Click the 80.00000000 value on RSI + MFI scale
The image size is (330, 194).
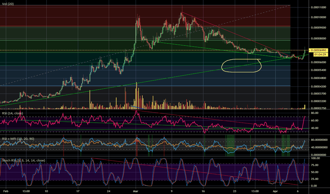(319, 140)
